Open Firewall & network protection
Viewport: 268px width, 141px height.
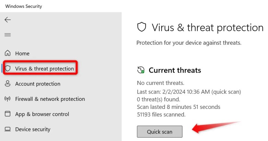click(50, 99)
